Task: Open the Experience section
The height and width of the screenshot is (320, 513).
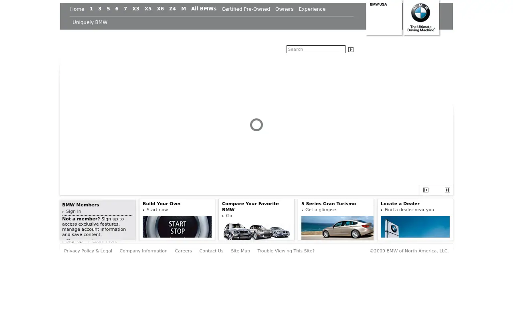Action: coord(312,9)
